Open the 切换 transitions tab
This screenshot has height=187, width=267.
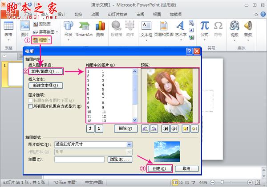point(78,14)
